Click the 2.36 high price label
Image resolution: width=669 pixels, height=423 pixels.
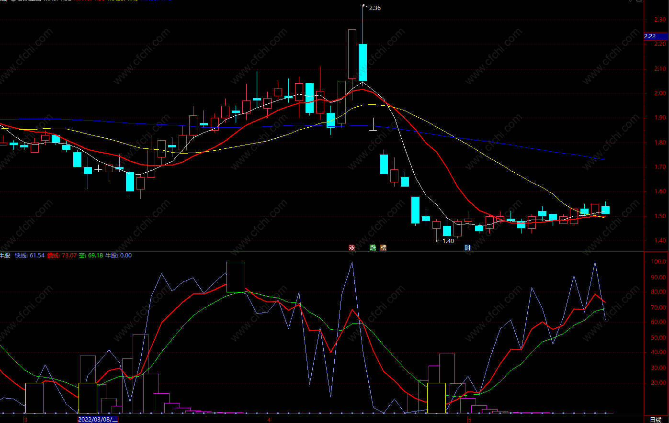click(375, 8)
